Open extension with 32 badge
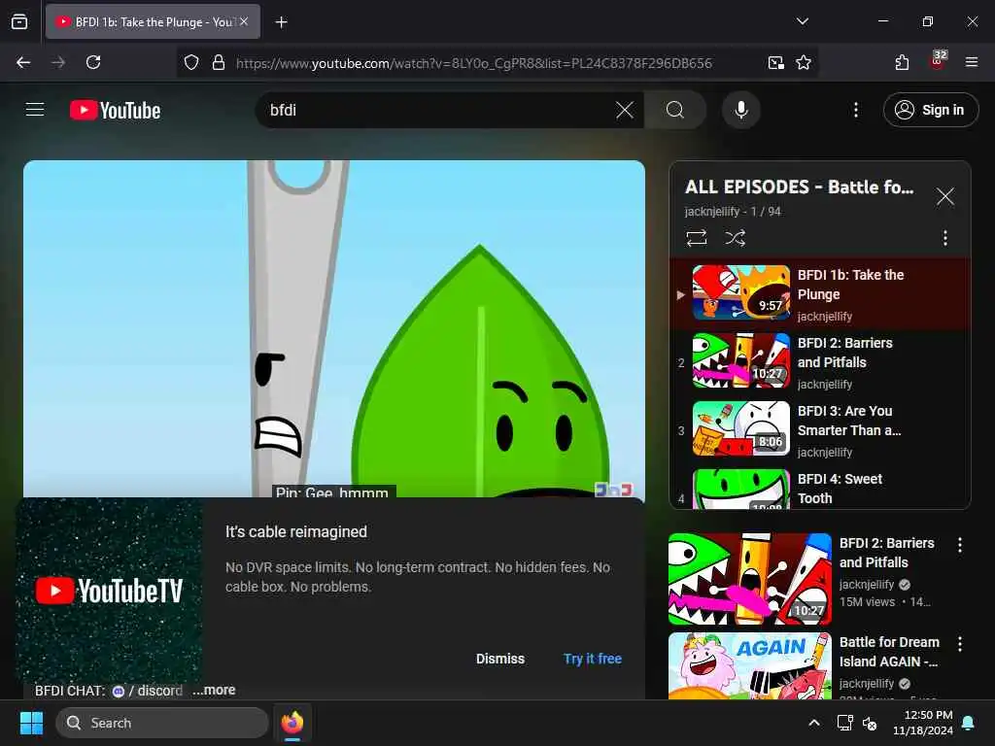 pyautogui.click(x=938, y=61)
